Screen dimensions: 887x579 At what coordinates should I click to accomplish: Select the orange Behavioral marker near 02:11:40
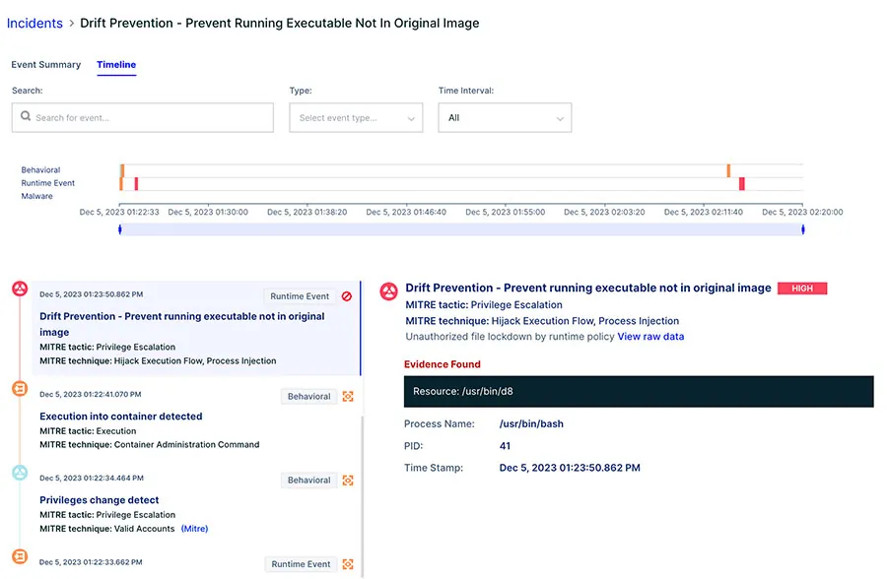(x=728, y=170)
